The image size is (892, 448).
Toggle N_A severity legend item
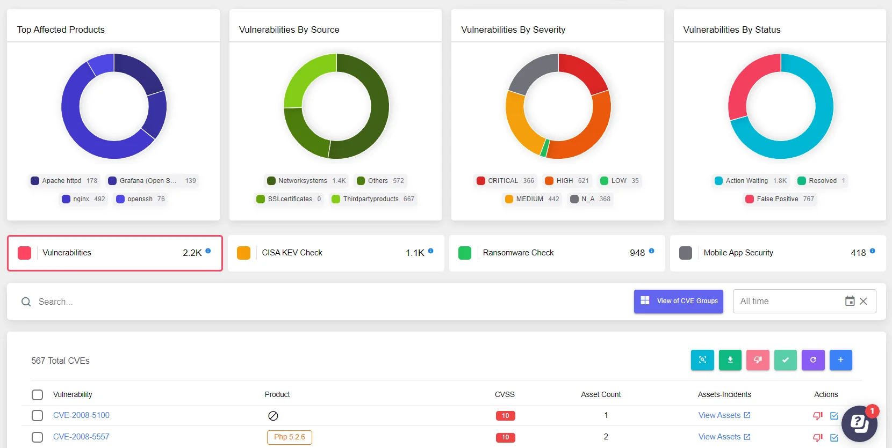click(590, 199)
